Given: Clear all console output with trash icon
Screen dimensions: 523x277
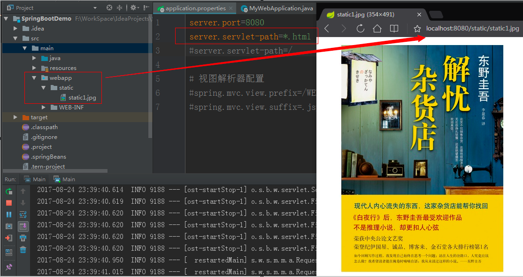Looking at the screenshot, I should click(x=23, y=250).
